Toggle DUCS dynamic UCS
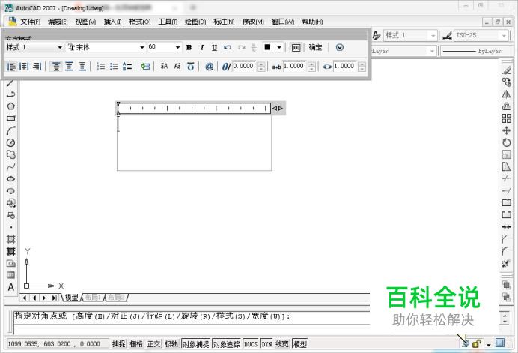 tap(251, 344)
